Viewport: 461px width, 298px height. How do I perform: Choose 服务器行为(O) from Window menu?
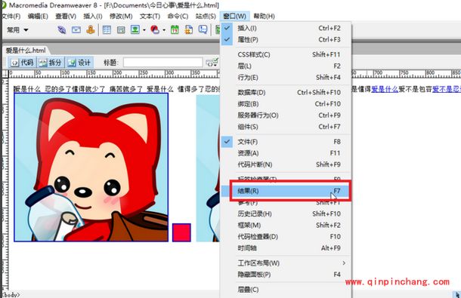286,115
